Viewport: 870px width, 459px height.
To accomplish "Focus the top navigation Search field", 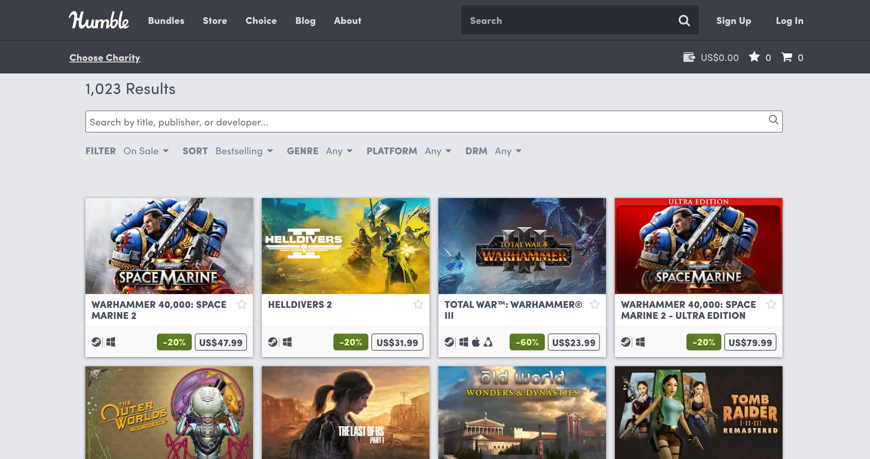I will click(x=570, y=20).
